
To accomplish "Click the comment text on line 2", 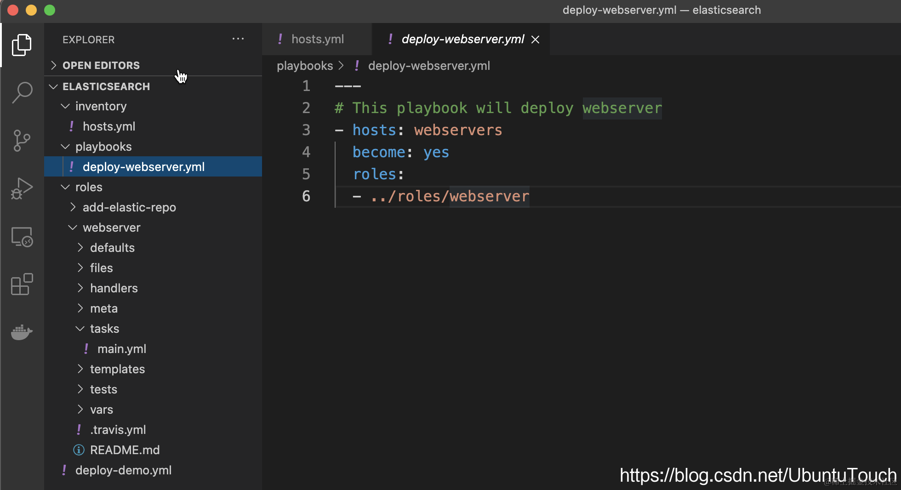I will [x=498, y=108].
